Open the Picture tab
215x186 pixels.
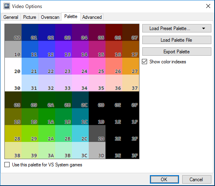[x=30, y=17]
